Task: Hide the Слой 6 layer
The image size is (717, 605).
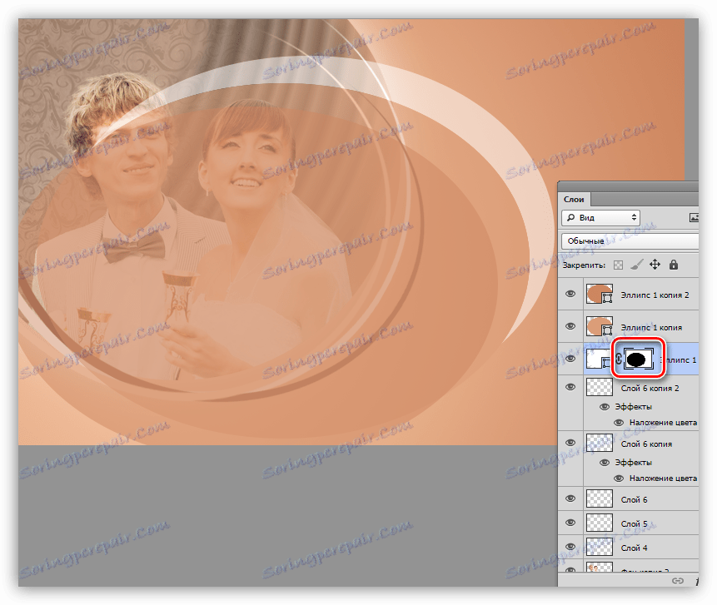Action: (570, 498)
